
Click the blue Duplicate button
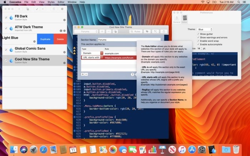coord(45,39)
